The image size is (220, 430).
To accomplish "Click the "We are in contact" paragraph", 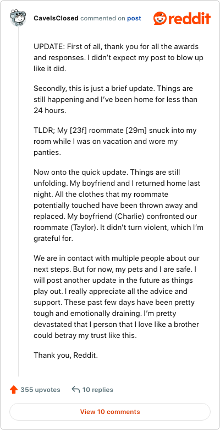I will (x=117, y=297).
